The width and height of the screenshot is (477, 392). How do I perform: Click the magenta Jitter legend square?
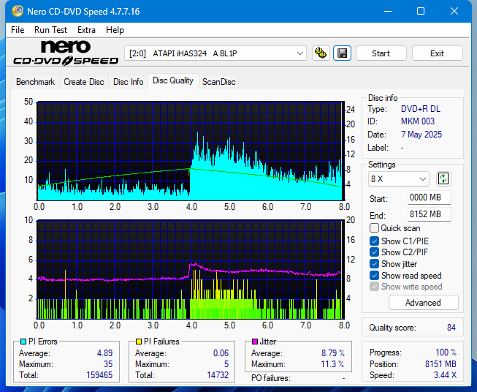(x=255, y=342)
